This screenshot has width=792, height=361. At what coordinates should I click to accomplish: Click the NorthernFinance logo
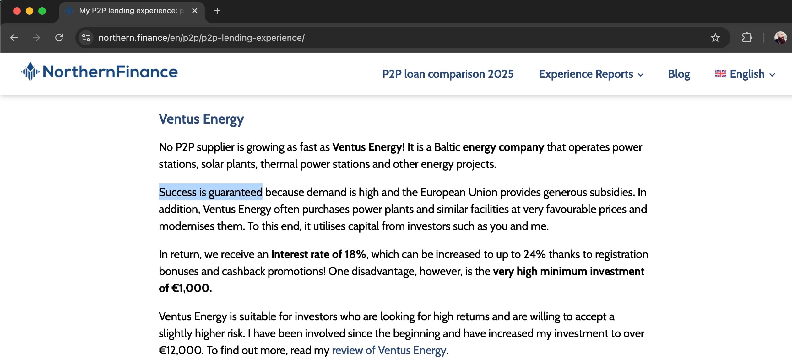coord(99,72)
